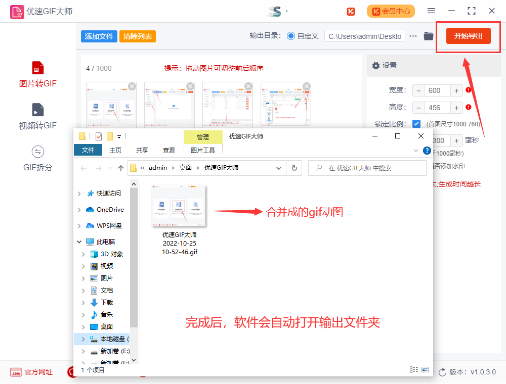The width and height of the screenshot is (506, 384).
Task: Decrease the 宽度 width value
Action: [418, 91]
